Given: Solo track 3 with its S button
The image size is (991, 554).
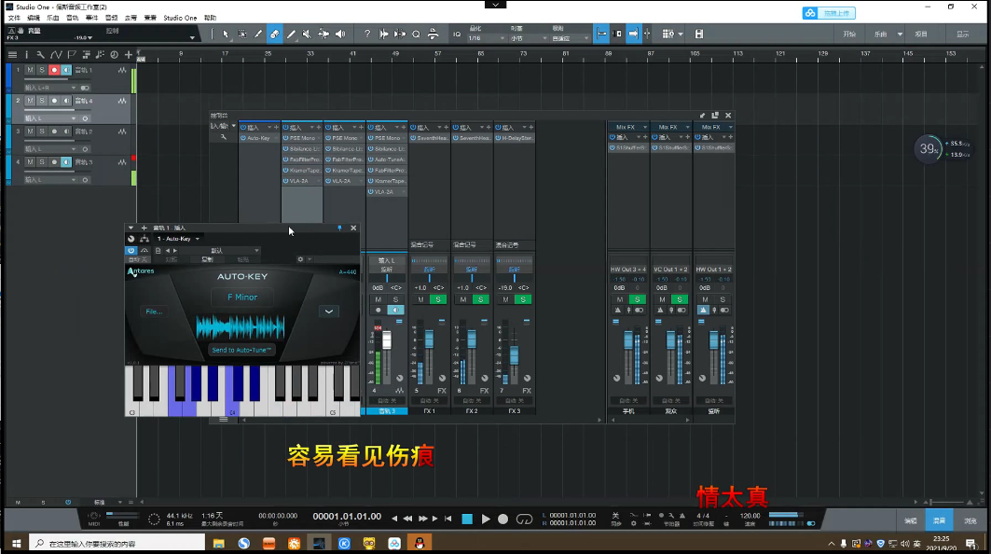Looking at the screenshot, I should point(42,132).
